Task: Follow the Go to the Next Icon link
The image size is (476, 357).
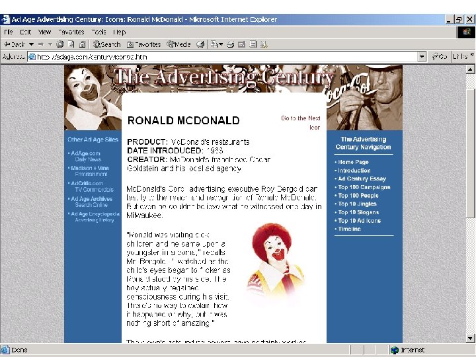Action: [301, 123]
